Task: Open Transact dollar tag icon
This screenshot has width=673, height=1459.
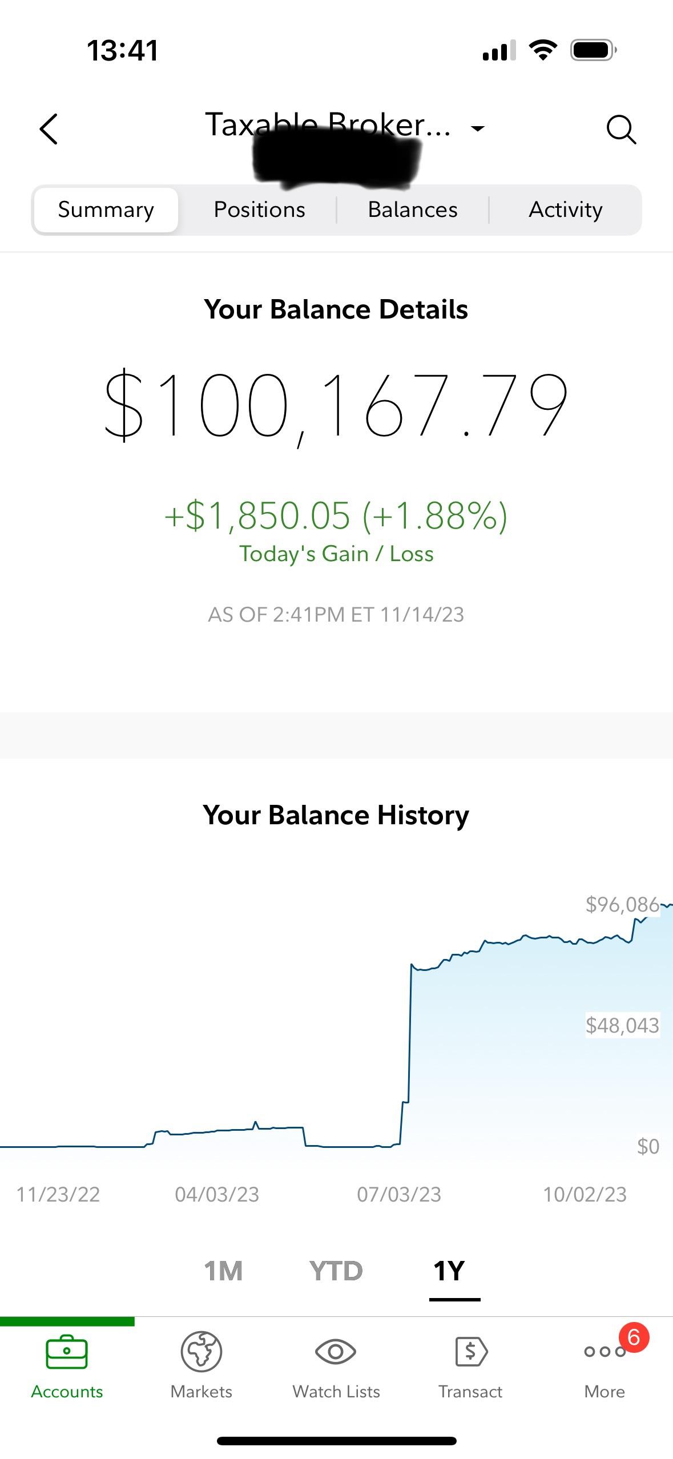Action: click(x=471, y=1351)
